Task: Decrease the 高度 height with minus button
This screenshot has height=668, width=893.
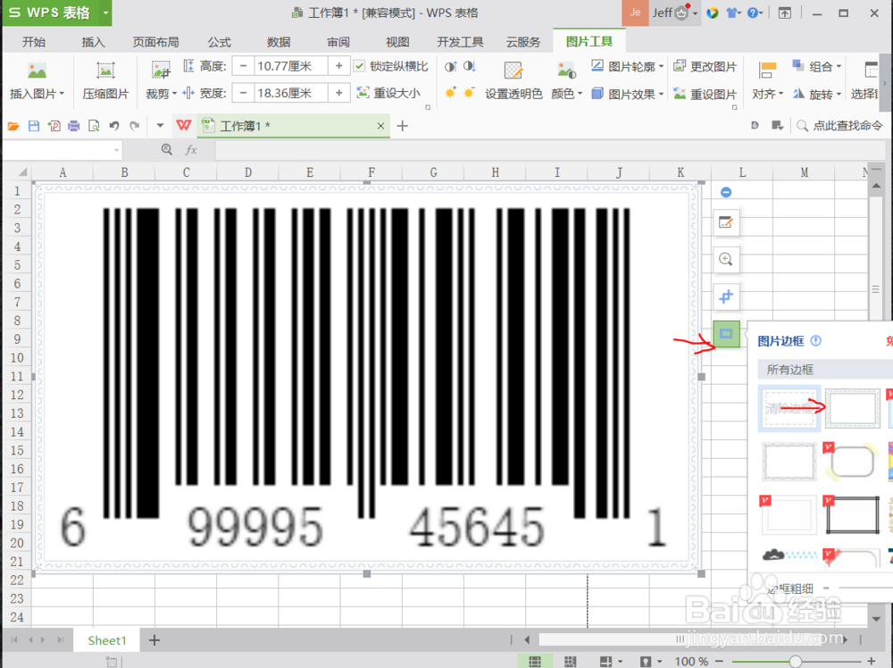Action: [243, 66]
